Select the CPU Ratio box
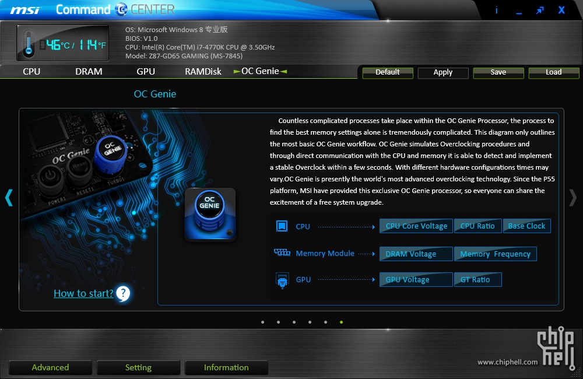This screenshot has height=379, width=583. pyautogui.click(x=478, y=226)
